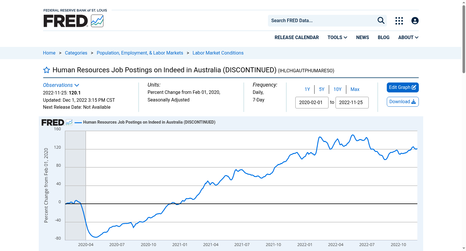Select the 1Y date range
The width and height of the screenshot is (466, 251).
(307, 89)
